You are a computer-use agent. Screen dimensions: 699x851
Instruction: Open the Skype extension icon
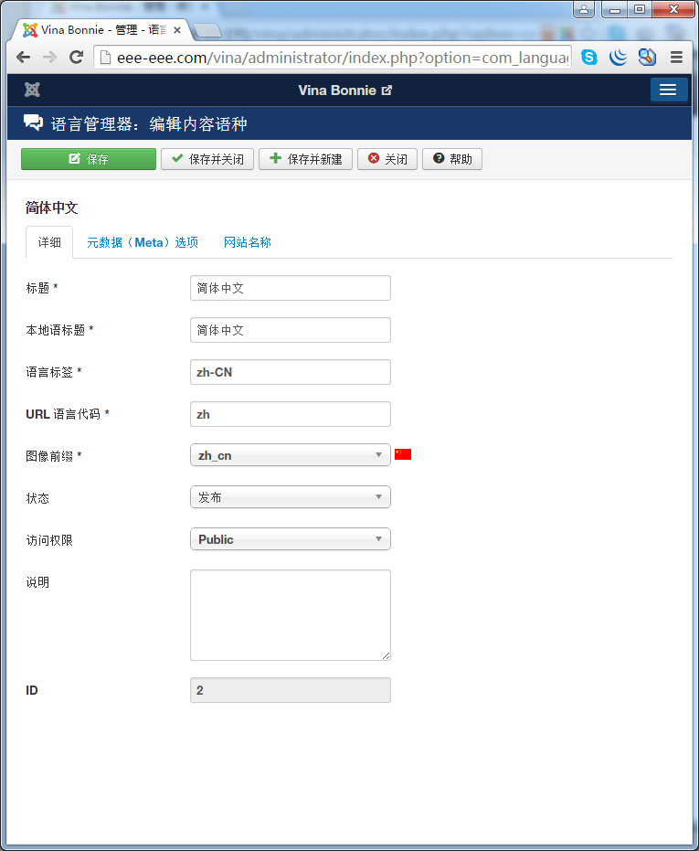point(588,57)
